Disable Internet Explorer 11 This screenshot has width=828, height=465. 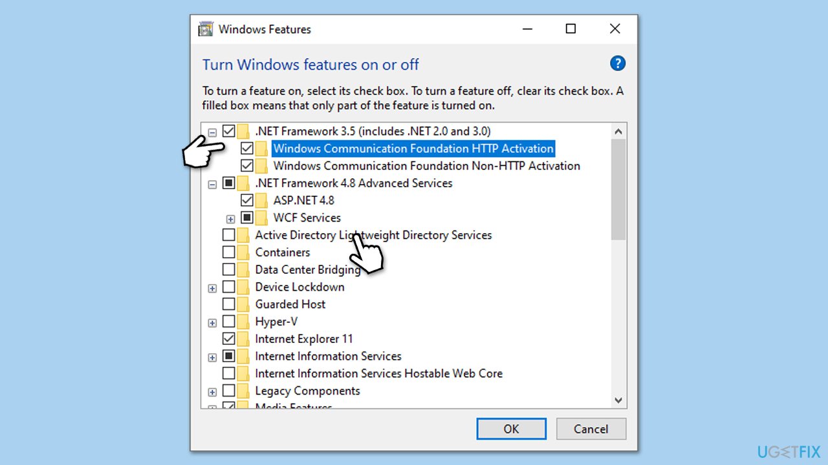coord(228,338)
